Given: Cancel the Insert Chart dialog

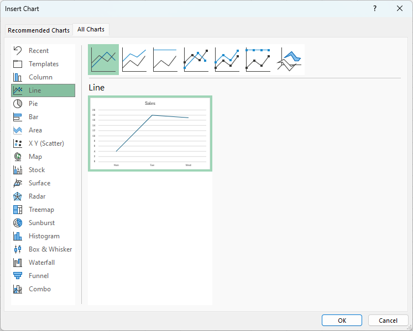Looking at the screenshot, I should click(388, 321).
